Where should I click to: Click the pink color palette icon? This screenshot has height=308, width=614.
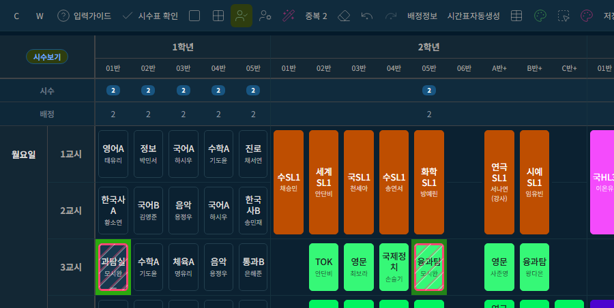point(587,16)
